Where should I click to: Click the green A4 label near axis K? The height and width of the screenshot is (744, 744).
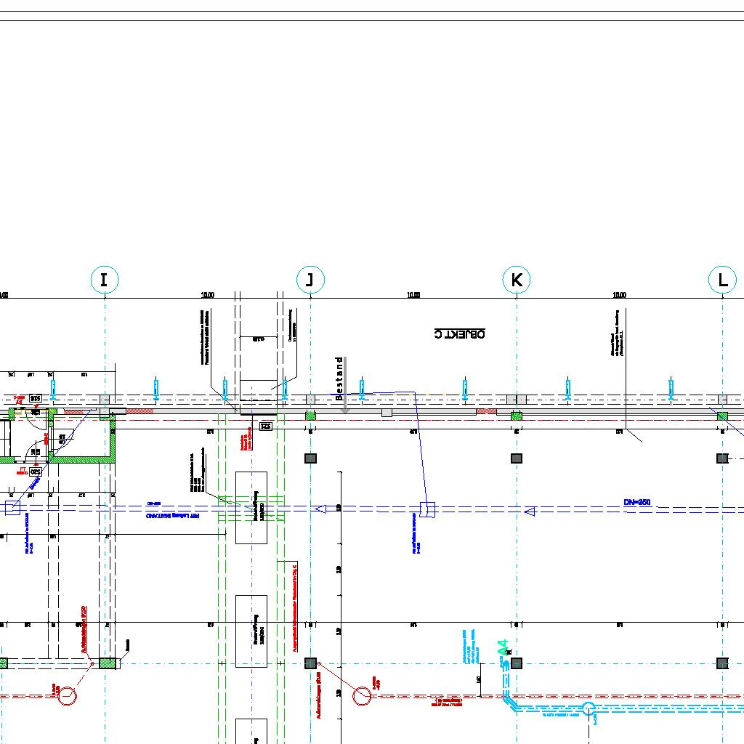502,649
